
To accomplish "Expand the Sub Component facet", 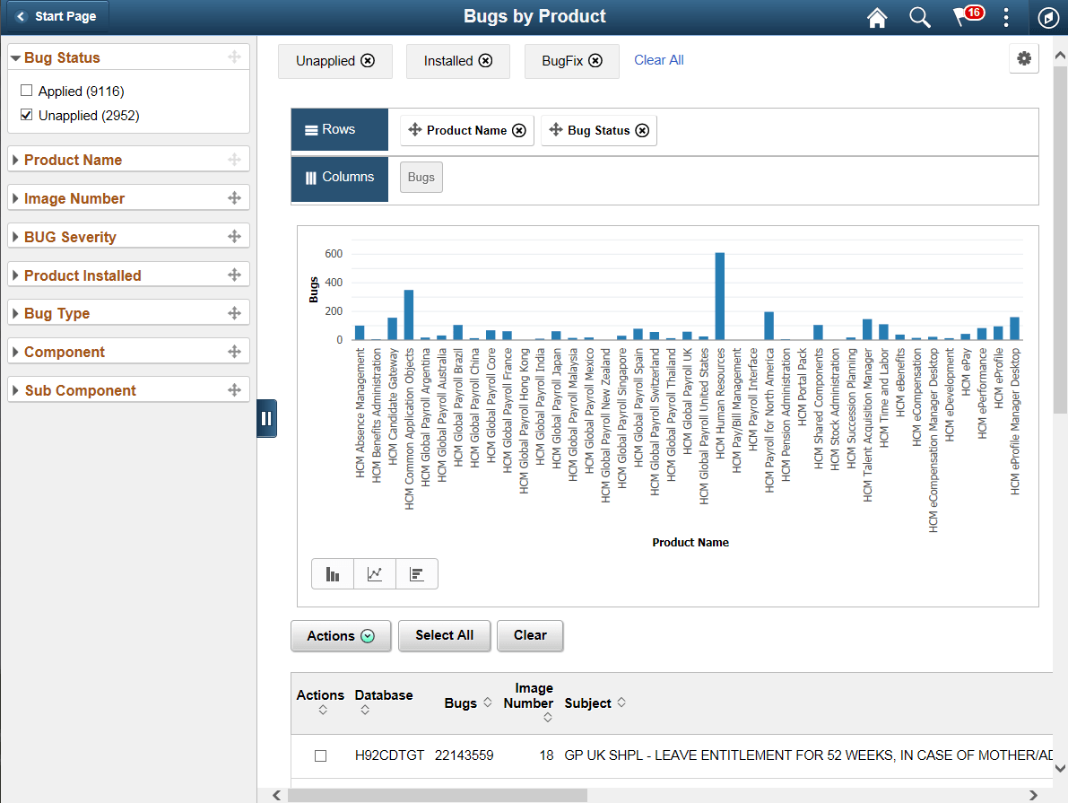I will (15, 390).
